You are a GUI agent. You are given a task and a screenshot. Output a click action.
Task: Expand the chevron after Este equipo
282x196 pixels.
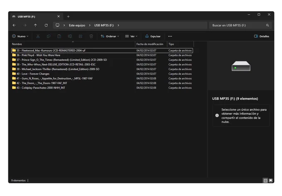coord(90,25)
